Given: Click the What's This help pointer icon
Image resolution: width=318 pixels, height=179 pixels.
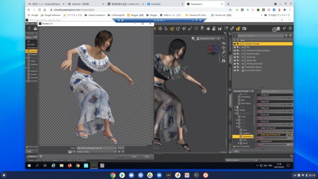Looking at the screenshot, I should 284,29.
